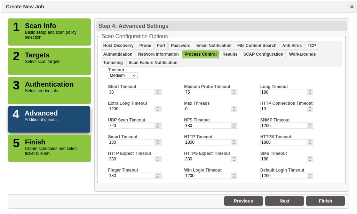The height and width of the screenshot is (214, 357).
Task: Click the Win Login Timeout spinner
Action: click(234, 176)
